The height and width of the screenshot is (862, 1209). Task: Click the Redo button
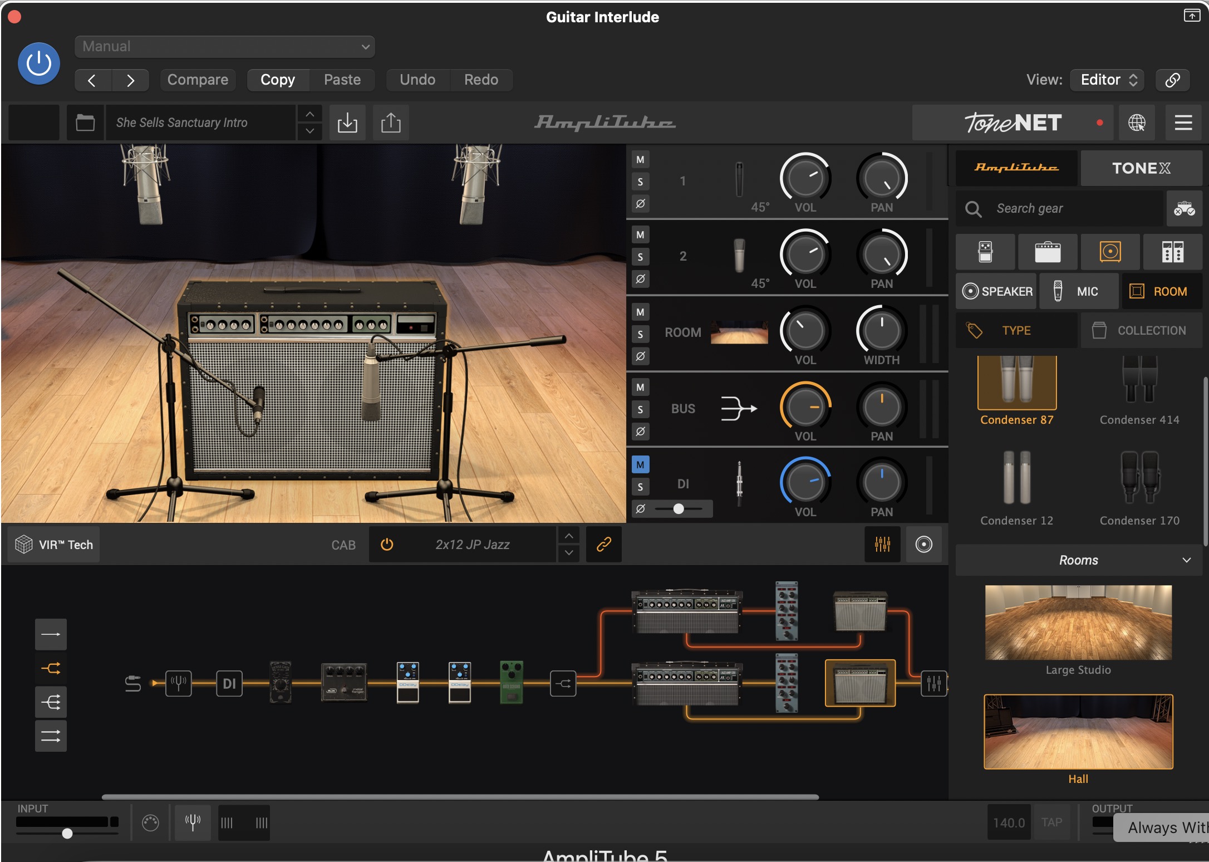[481, 80]
